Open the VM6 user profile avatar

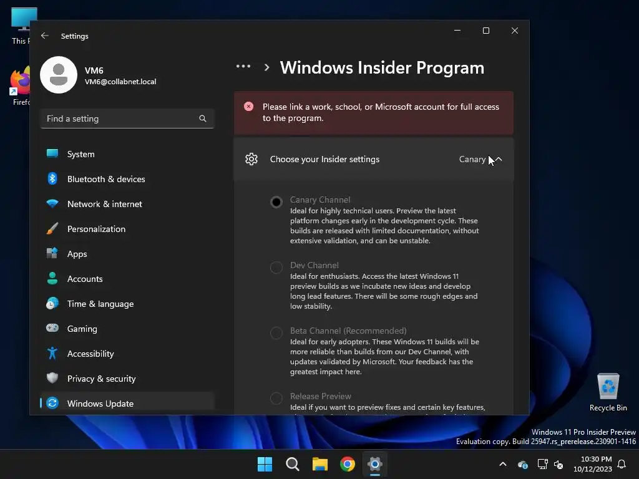59,75
